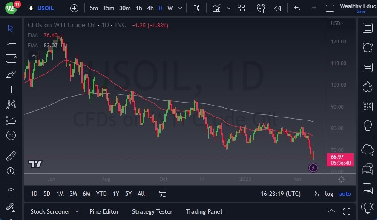Select the trend line drawing tool
Image resolution: width=377 pixels, height=220 pixels.
tap(11, 43)
